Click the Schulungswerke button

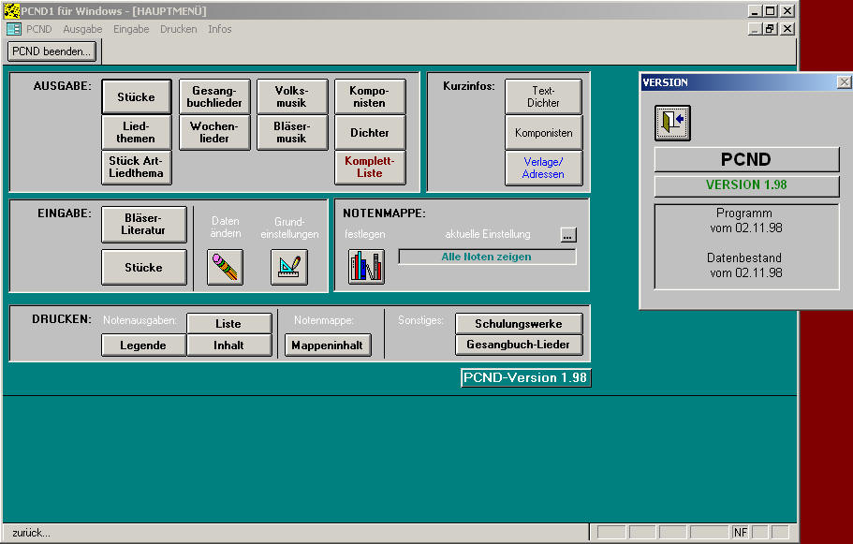click(519, 324)
